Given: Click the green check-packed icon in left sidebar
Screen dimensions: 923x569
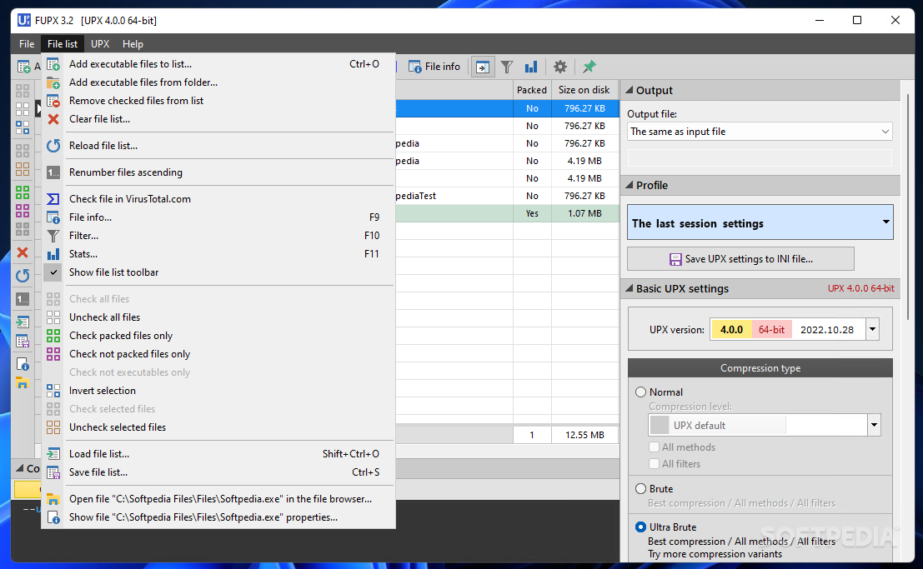Looking at the screenshot, I should click(x=23, y=192).
